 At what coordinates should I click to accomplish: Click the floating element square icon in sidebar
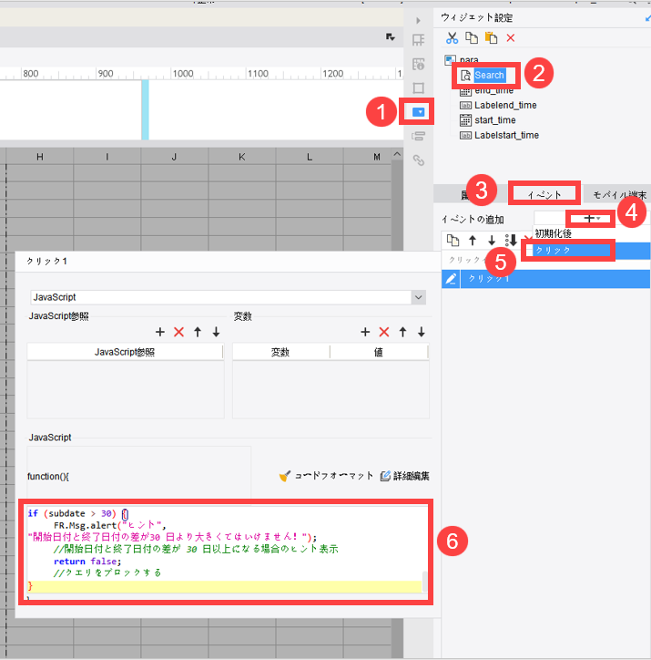[418, 88]
